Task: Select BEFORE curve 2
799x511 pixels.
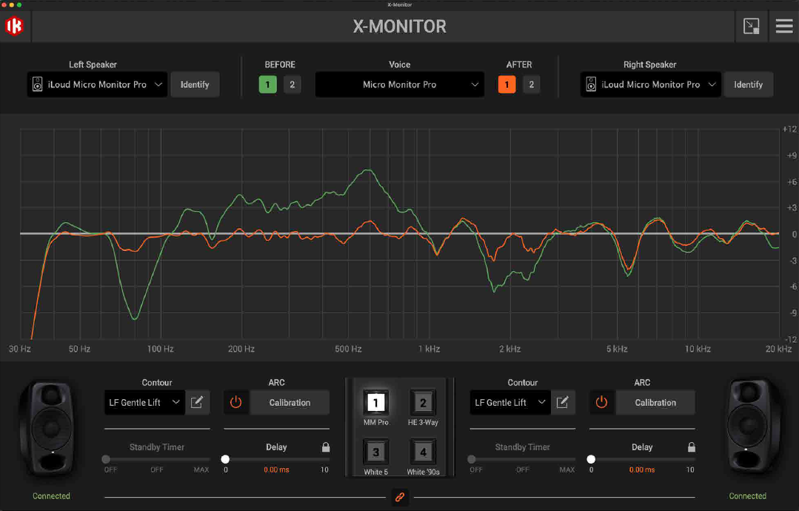Action: [x=292, y=84]
